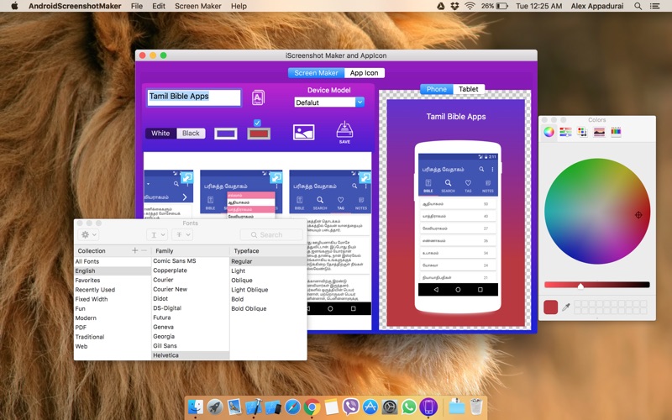Choose the color palettes picker in Colors
672x420 pixels.
coord(582,132)
